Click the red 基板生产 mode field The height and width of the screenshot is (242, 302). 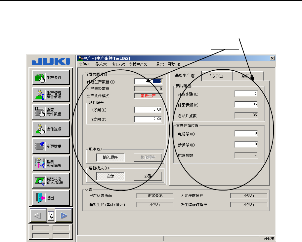pyautogui.click(x=148, y=96)
